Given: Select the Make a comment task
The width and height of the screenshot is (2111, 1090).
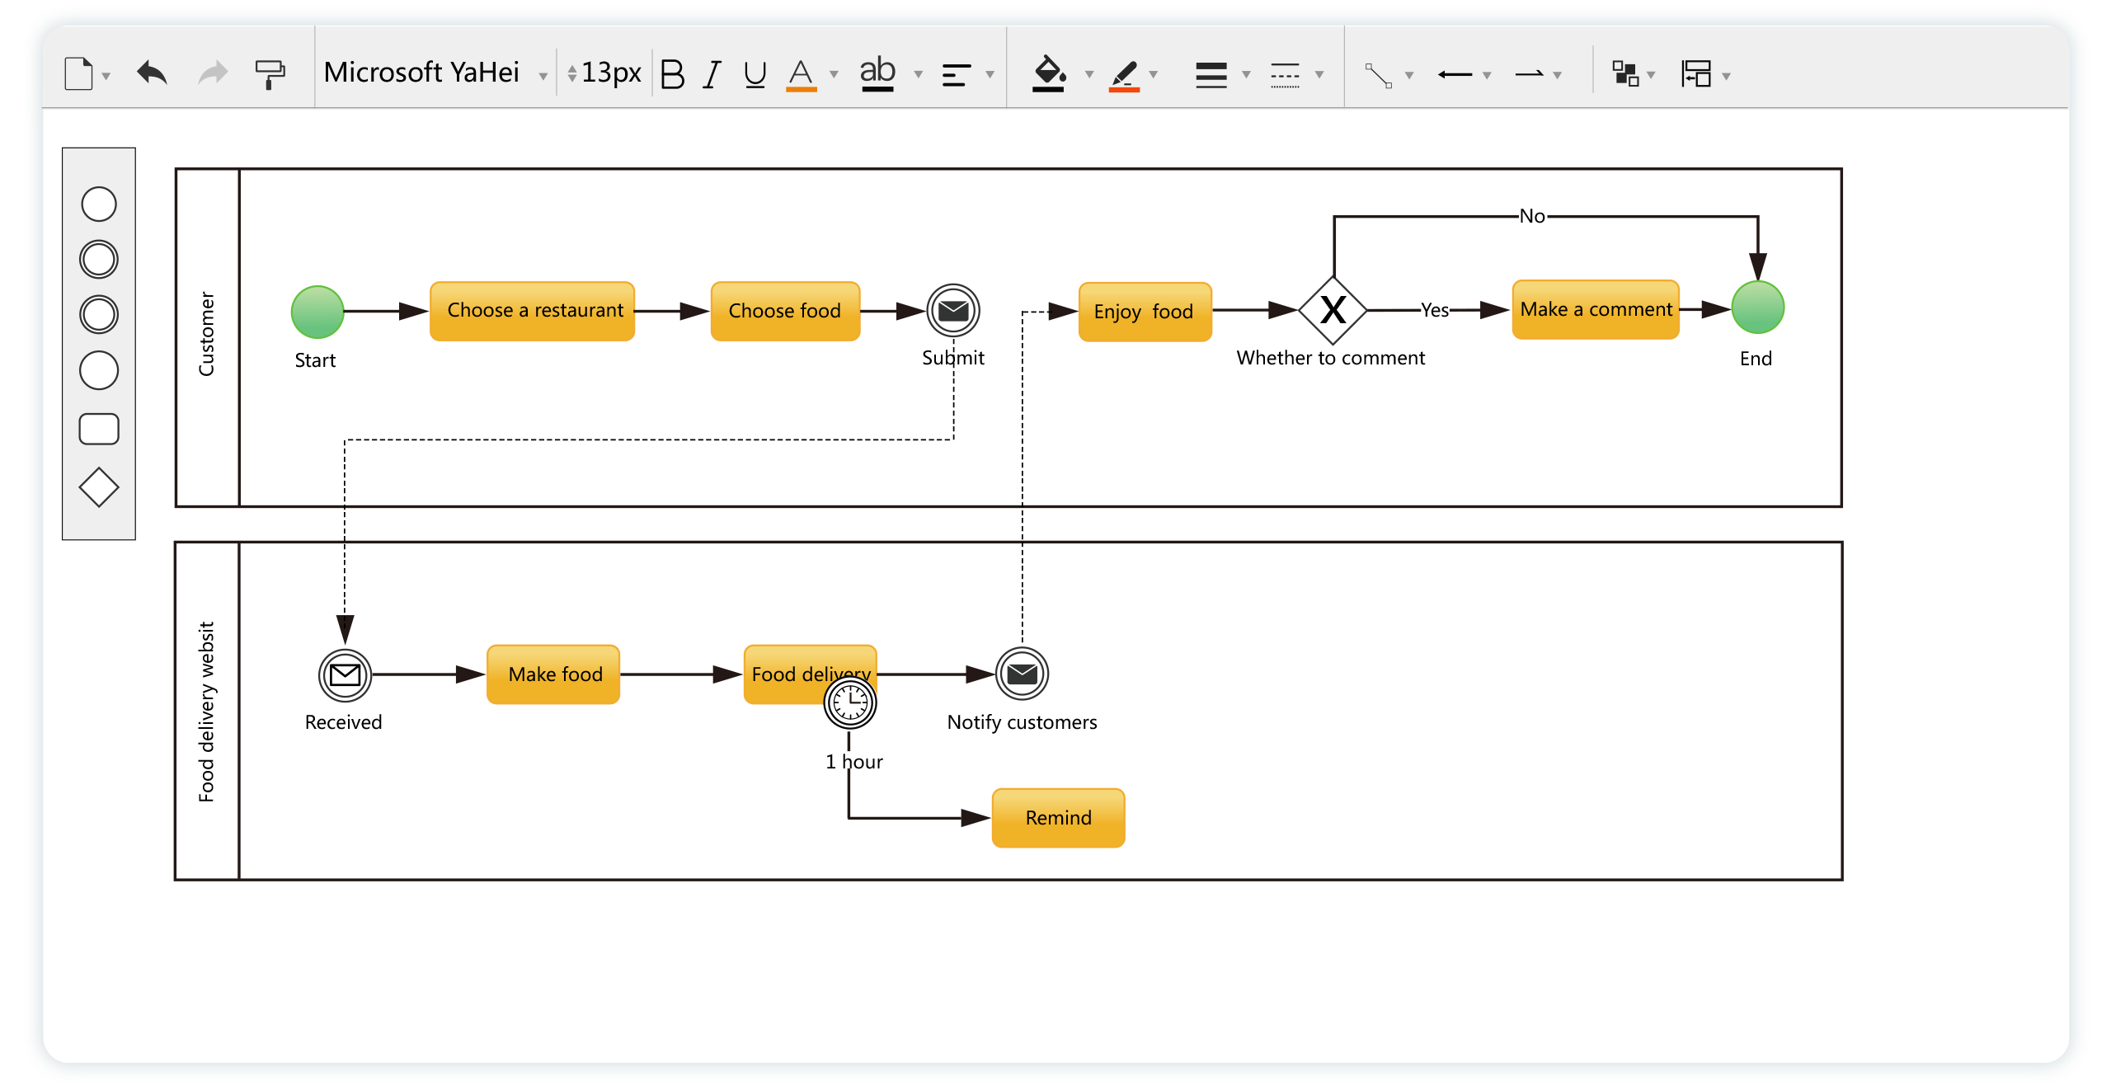Looking at the screenshot, I should click(1596, 309).
